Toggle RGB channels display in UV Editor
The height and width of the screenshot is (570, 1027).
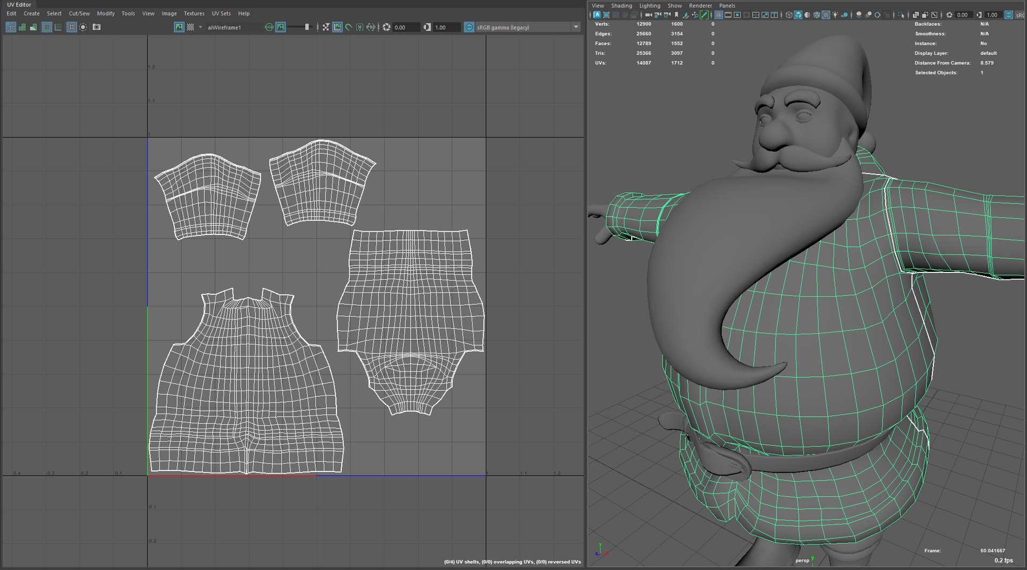[269, 27]
